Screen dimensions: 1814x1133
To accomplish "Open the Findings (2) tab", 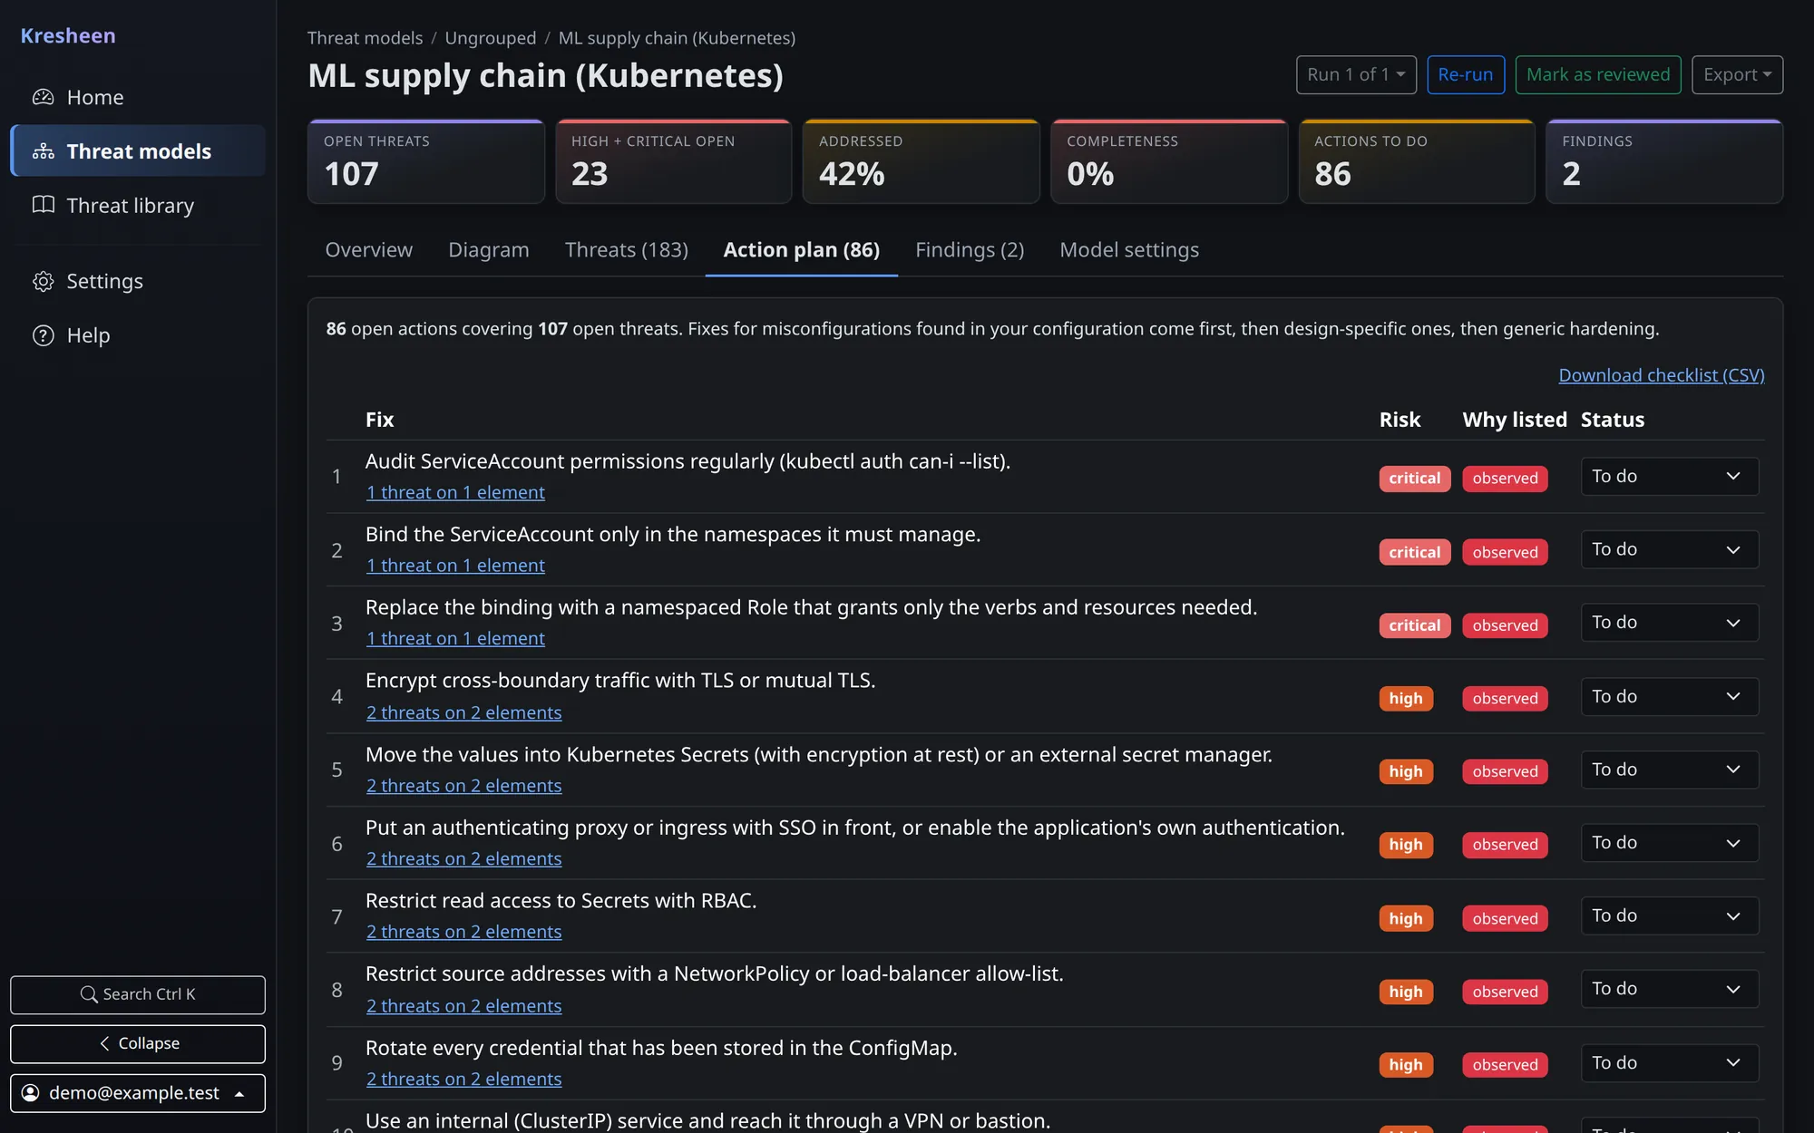I will point(970,249).
